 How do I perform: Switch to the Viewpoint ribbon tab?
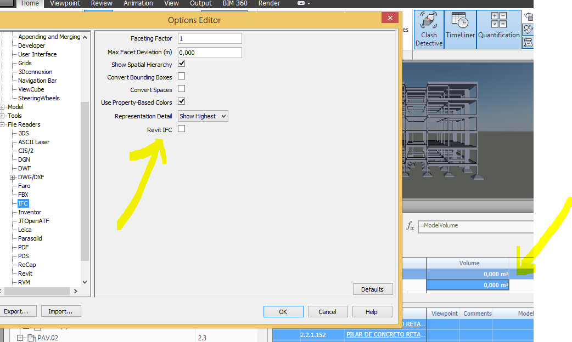[64, 3]
